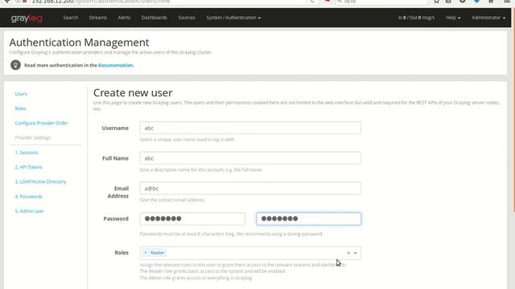Open the 2. API Tokens settings

click(29, 167)
